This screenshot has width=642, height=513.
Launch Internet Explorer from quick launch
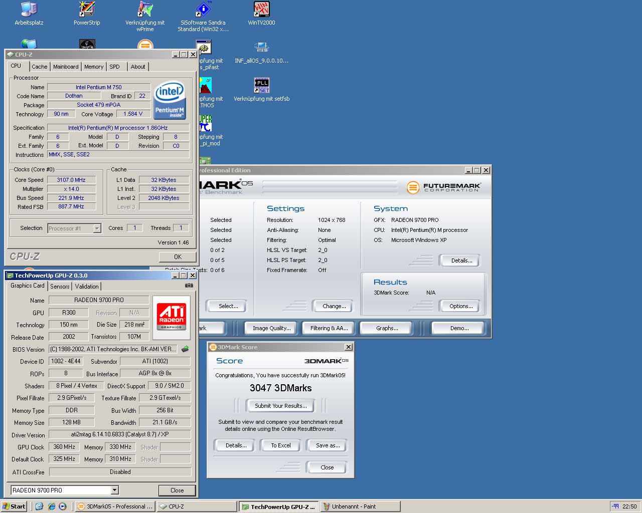pyautogui.click(x=51, y=506)
